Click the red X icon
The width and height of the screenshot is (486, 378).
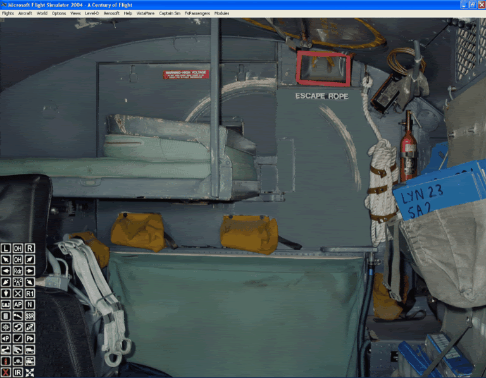6,373
